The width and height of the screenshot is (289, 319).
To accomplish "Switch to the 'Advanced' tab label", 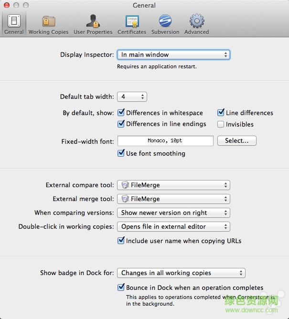I will coord(197,32).
